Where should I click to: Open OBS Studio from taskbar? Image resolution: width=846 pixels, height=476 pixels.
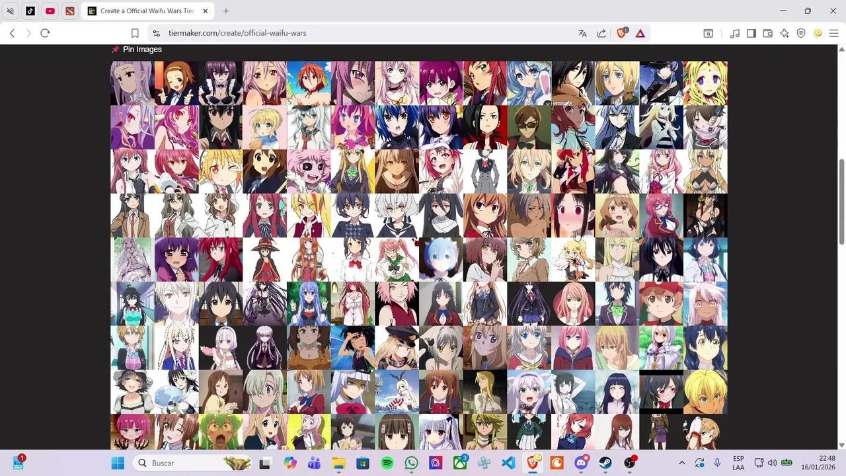[x=630, y=463]
